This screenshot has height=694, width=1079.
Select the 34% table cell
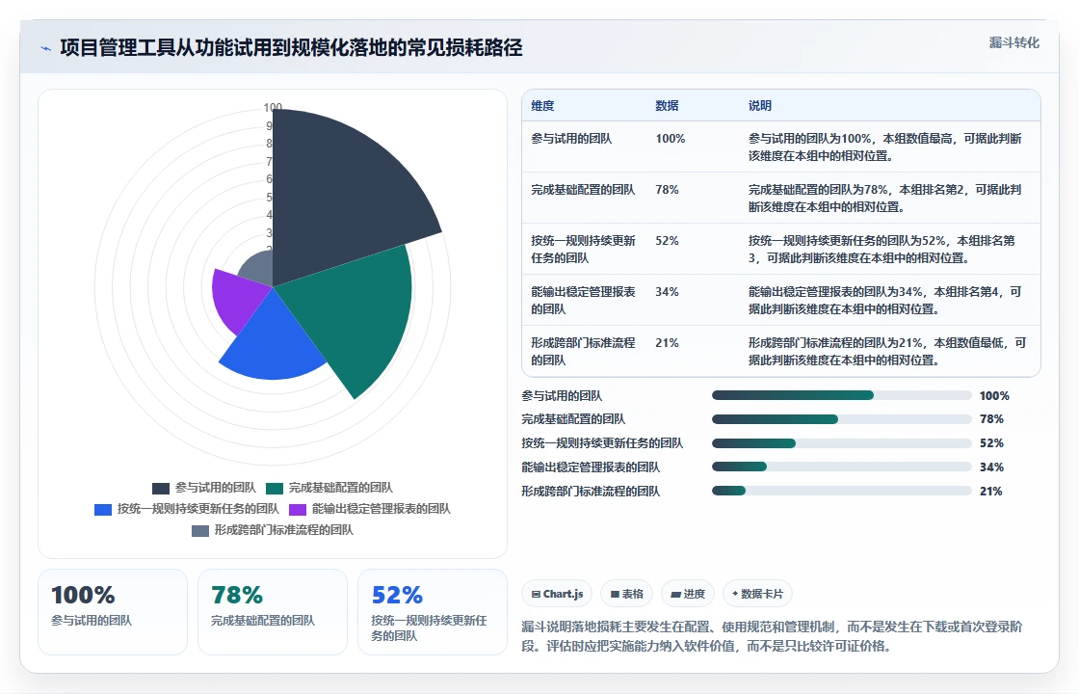tap(667, 291)
